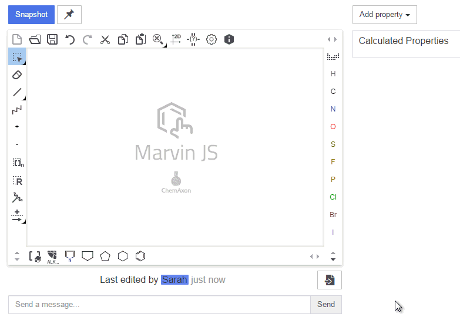
Task: Open the periodic table icon
Action: click(x=333, y=57)
